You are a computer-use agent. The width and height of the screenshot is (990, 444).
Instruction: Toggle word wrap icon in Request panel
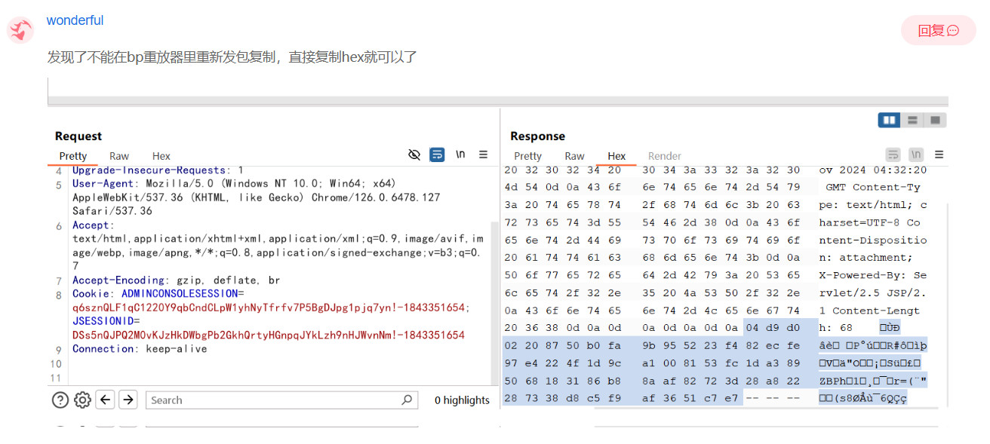[x=437, y=155]
